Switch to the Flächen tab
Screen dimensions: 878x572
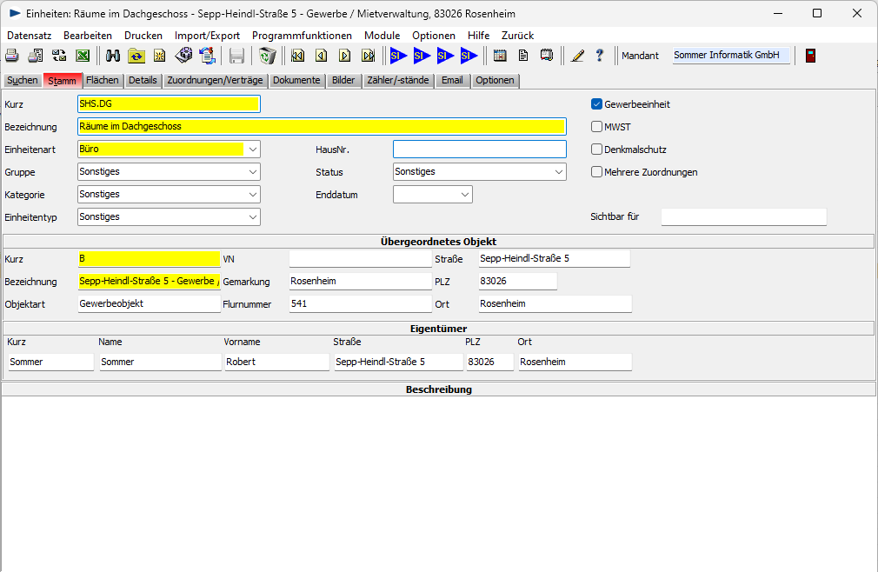[x=103, y=81]
